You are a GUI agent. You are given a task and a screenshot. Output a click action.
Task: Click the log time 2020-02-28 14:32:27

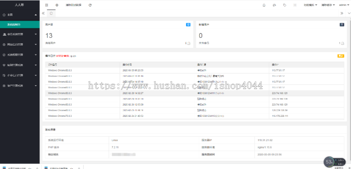point(133,93)
